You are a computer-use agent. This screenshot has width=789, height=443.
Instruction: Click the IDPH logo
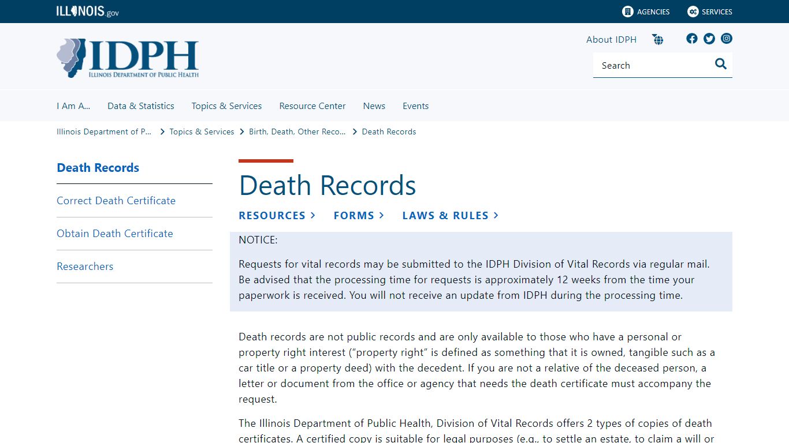(128, 58)
